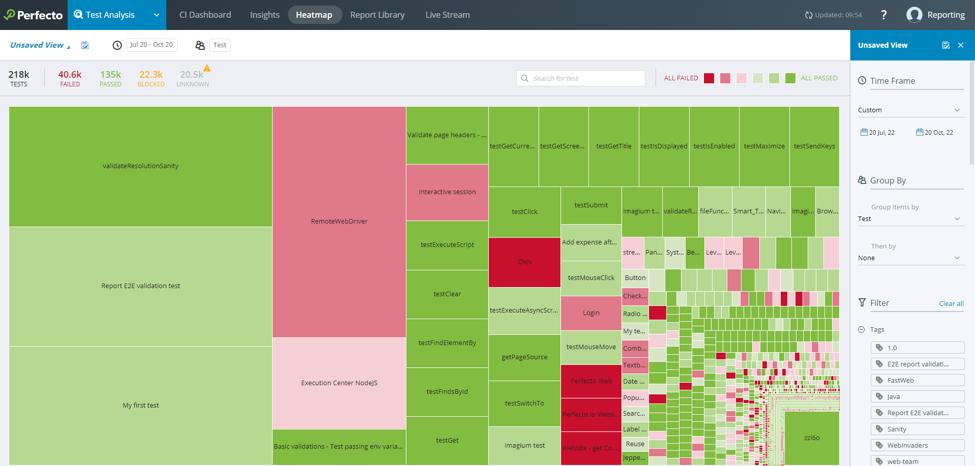Click the warning icon above Unknown count
Screen dimensions: 975x466
click(207, 68)
